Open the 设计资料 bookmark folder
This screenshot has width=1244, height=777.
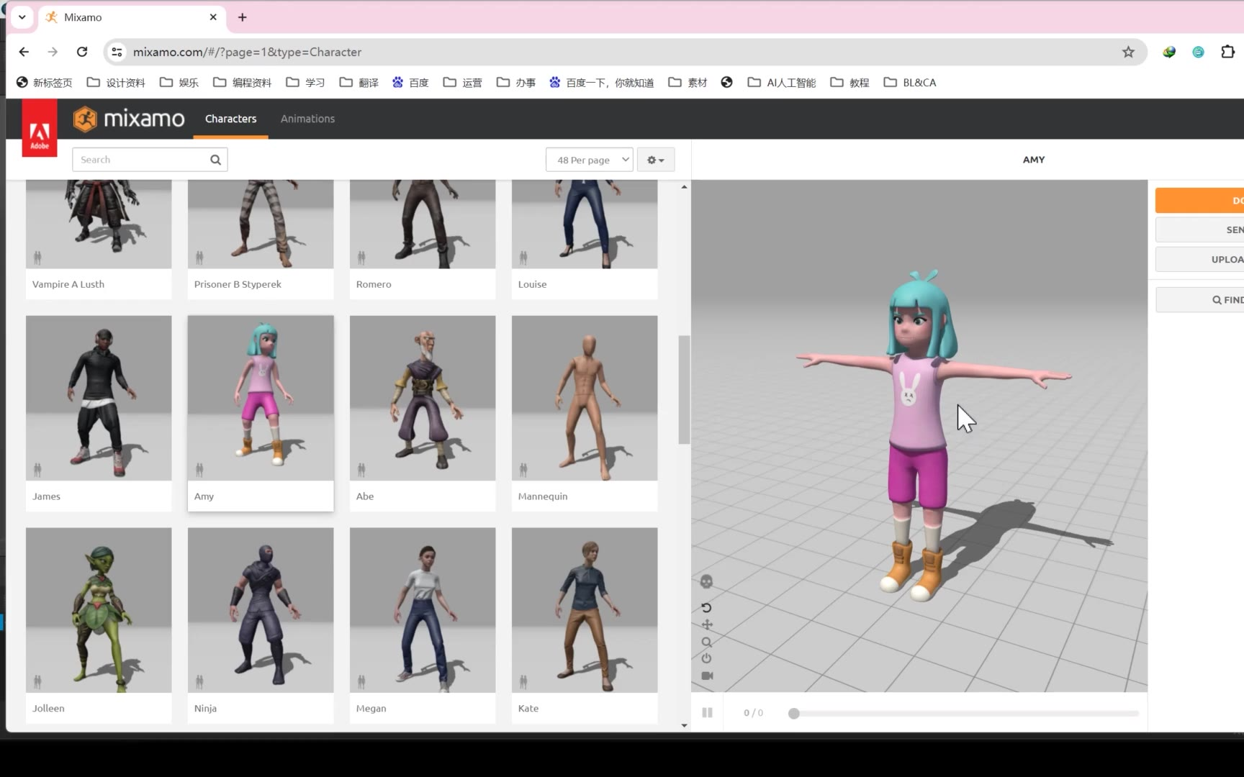[116, 83]
